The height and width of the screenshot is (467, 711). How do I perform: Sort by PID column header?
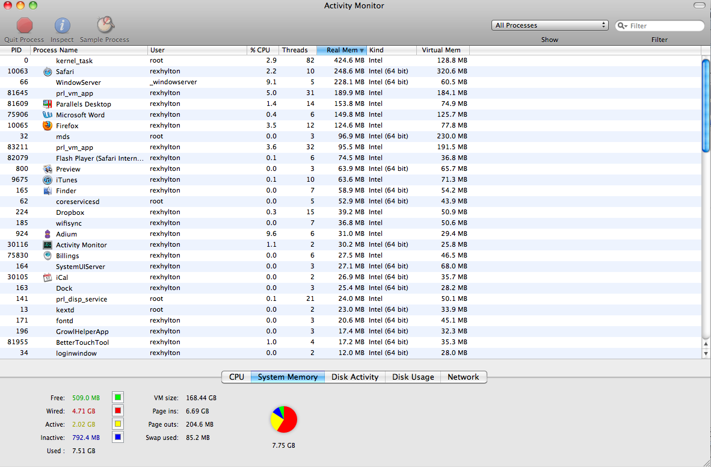point(15,50)
